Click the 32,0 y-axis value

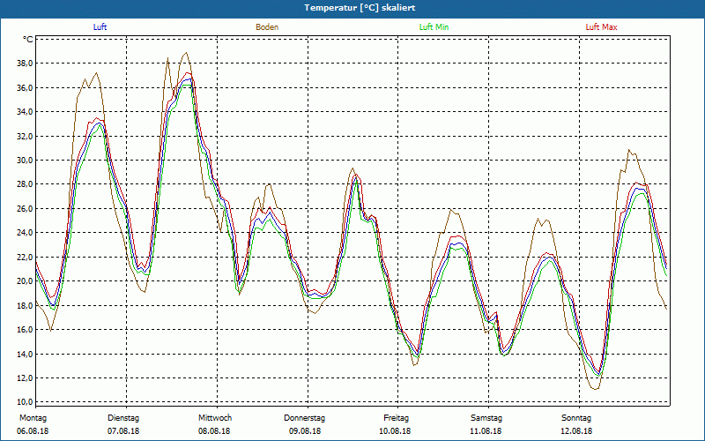26,136
